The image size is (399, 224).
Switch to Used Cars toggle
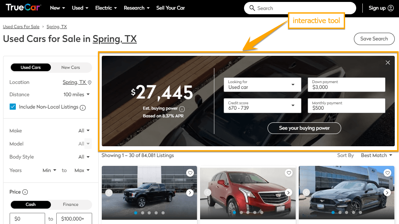[30, 67]
